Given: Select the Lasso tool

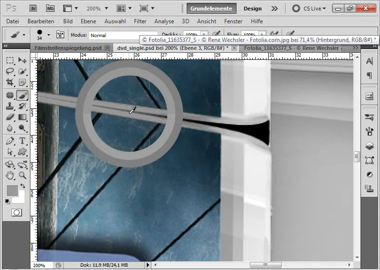Looking at the screenshot, I should [x=9, y=71].
